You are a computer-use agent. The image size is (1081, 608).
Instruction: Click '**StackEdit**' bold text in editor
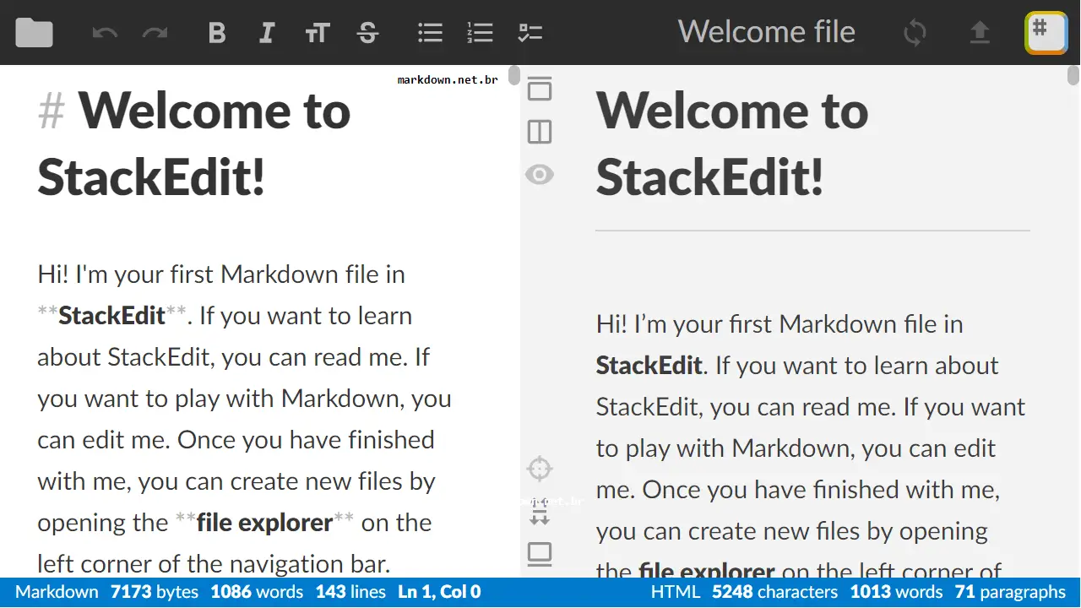[112, 316]
